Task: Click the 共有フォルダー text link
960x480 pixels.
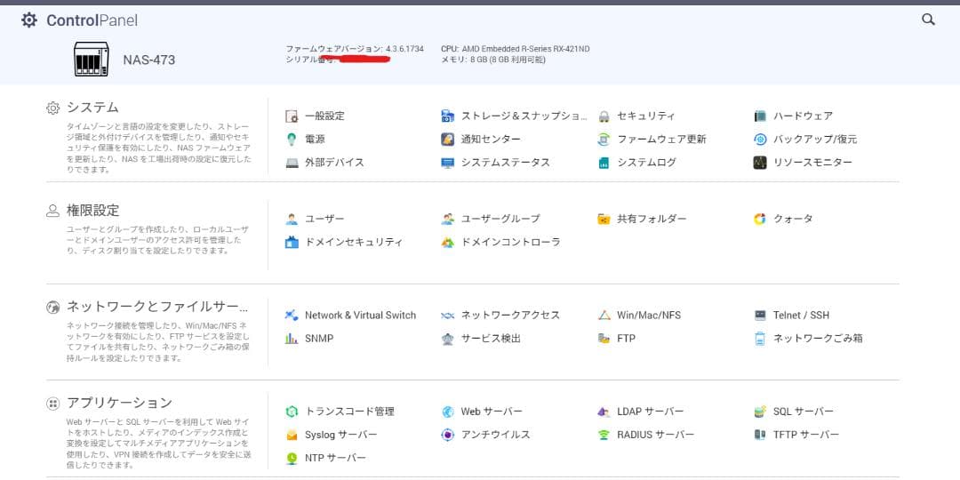Action: [x=652, y=220]
